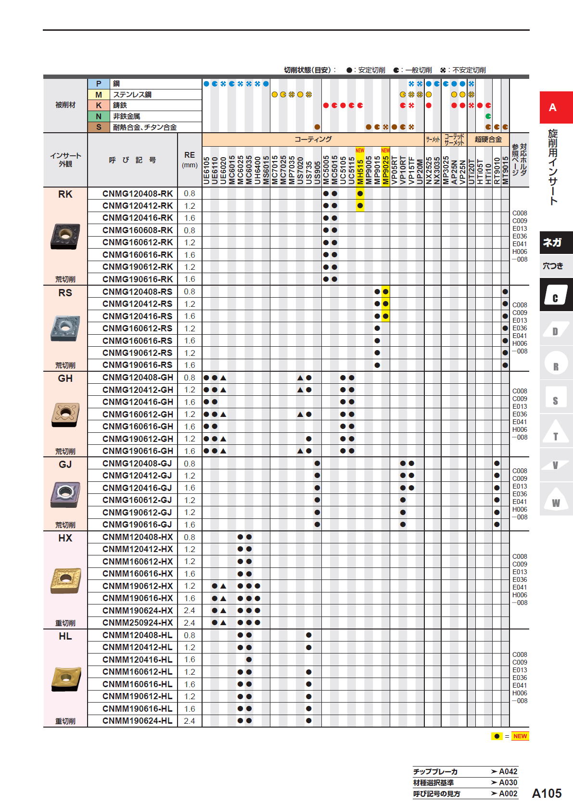Select the C-shape insert tab icon
Image resolution: width=573 pixels, height=805 pixels.
click(x=556, y=295)
